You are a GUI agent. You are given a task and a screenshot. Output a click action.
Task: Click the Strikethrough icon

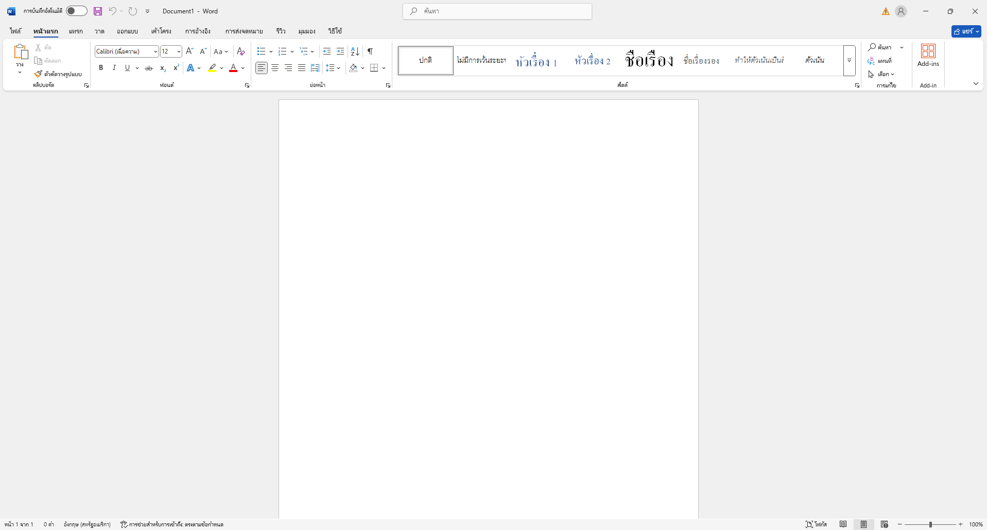point(149,68)
